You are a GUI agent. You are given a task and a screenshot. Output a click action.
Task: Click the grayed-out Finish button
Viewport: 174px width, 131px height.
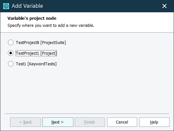90,122
